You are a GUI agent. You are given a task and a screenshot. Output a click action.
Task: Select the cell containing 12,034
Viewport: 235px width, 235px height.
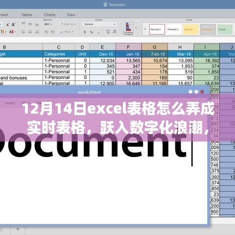pyautogui.click(x=102, y=61)
